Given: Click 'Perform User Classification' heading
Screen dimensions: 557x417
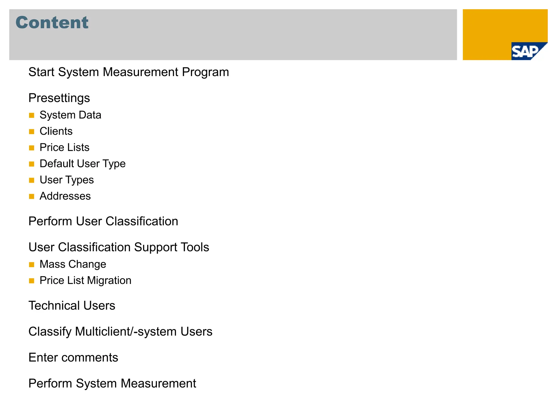Looking at the screenshot, I should click(x=103, y=221).
